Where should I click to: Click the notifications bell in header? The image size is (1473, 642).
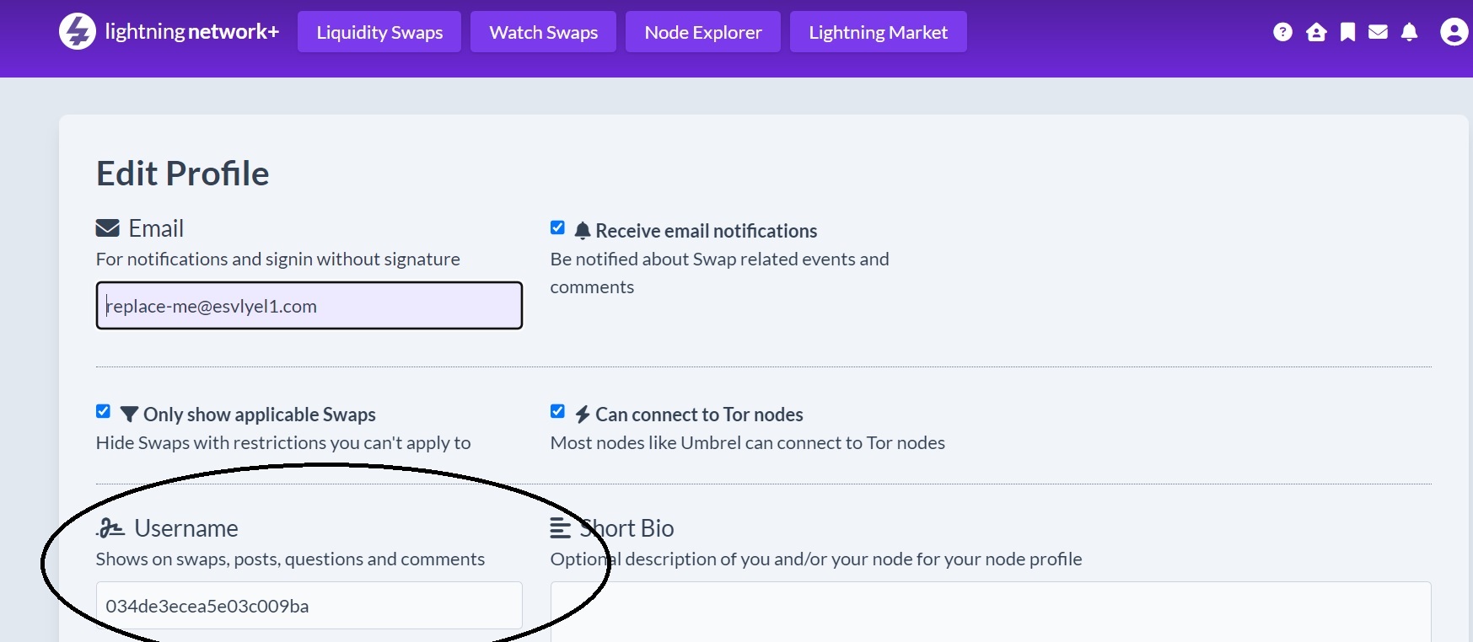(x=1409, y=32)
